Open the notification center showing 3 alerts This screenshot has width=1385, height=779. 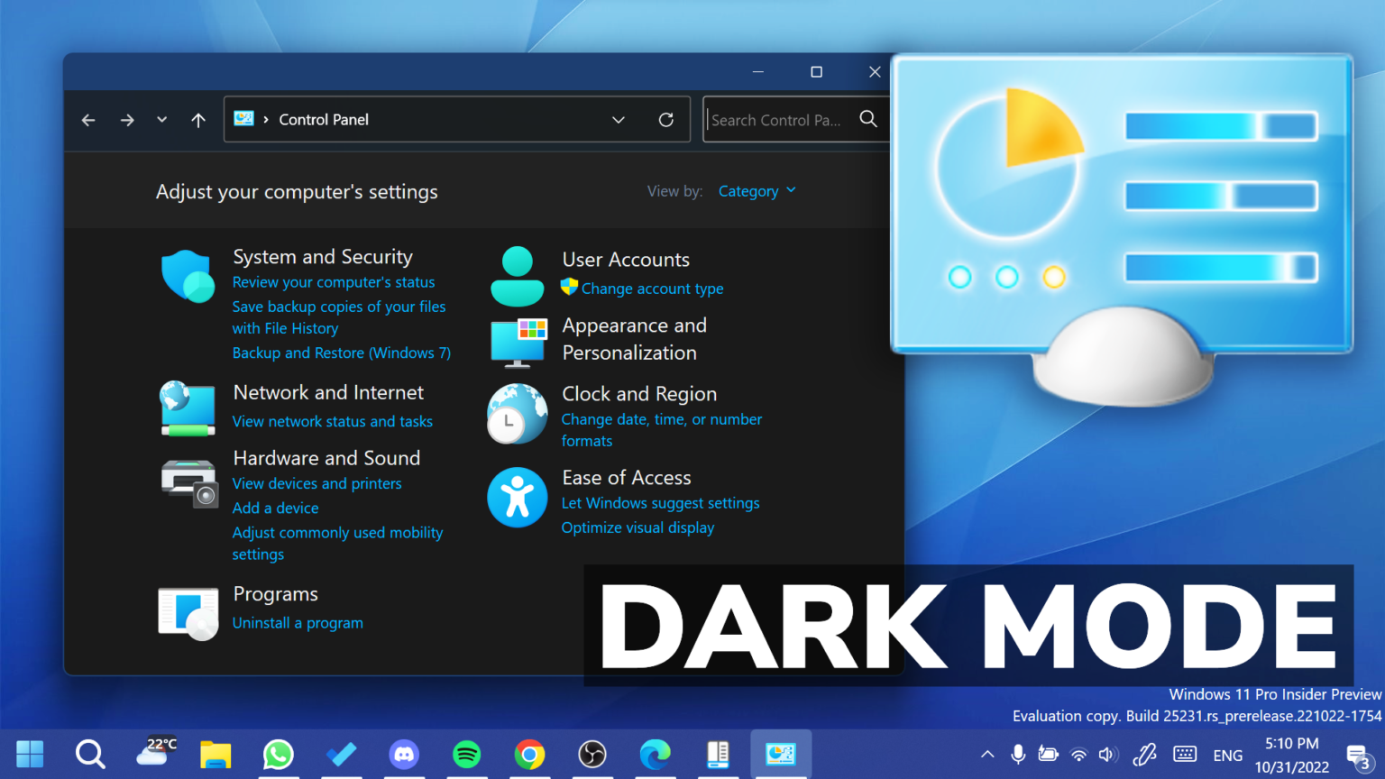point(1358,755)
